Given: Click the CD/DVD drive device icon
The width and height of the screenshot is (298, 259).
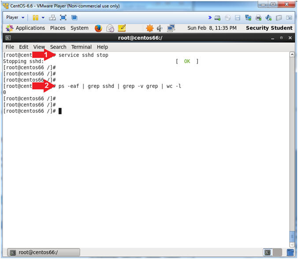Looking at the screenshot, I should tap(227, 18).
